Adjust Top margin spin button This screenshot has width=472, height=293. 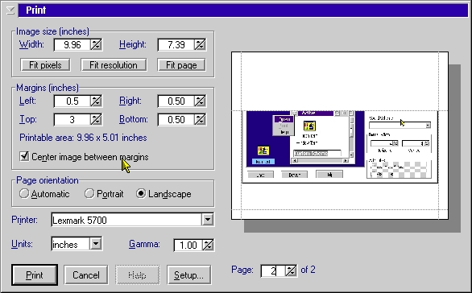(x=97, y=119)
